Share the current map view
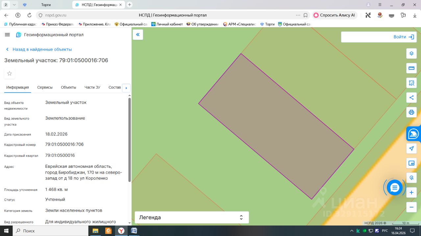Screen dimensions: 421x236 click(411, 97)
